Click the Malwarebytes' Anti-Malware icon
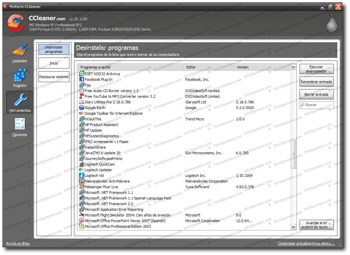The height and width of the screenshot is (255, 350). [x=82, y=181]
